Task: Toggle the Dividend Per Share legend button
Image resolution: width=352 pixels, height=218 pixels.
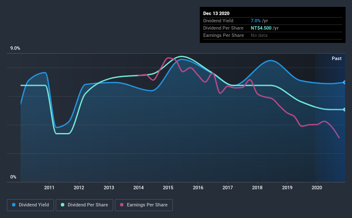Action: pyautogui.click(x=84, y=205)
